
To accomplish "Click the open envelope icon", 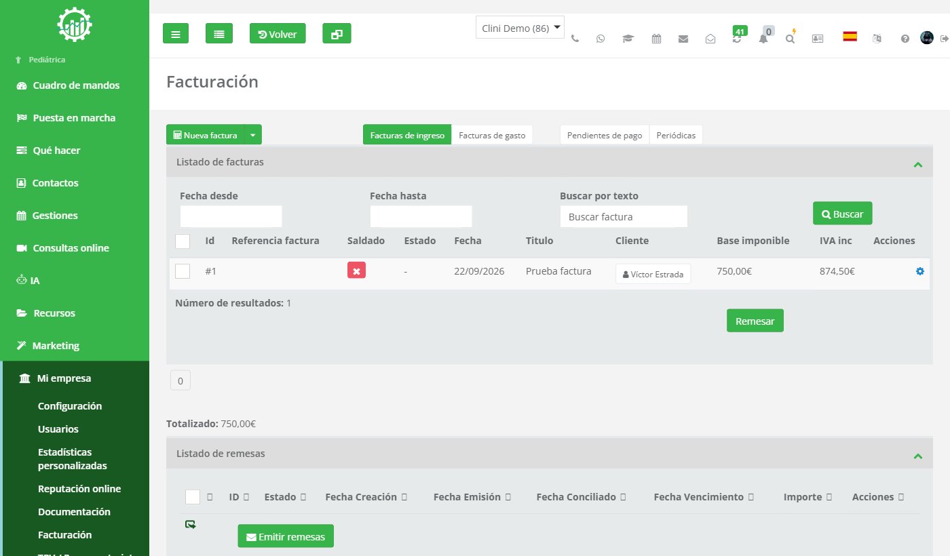I will (x=710, y=39).
